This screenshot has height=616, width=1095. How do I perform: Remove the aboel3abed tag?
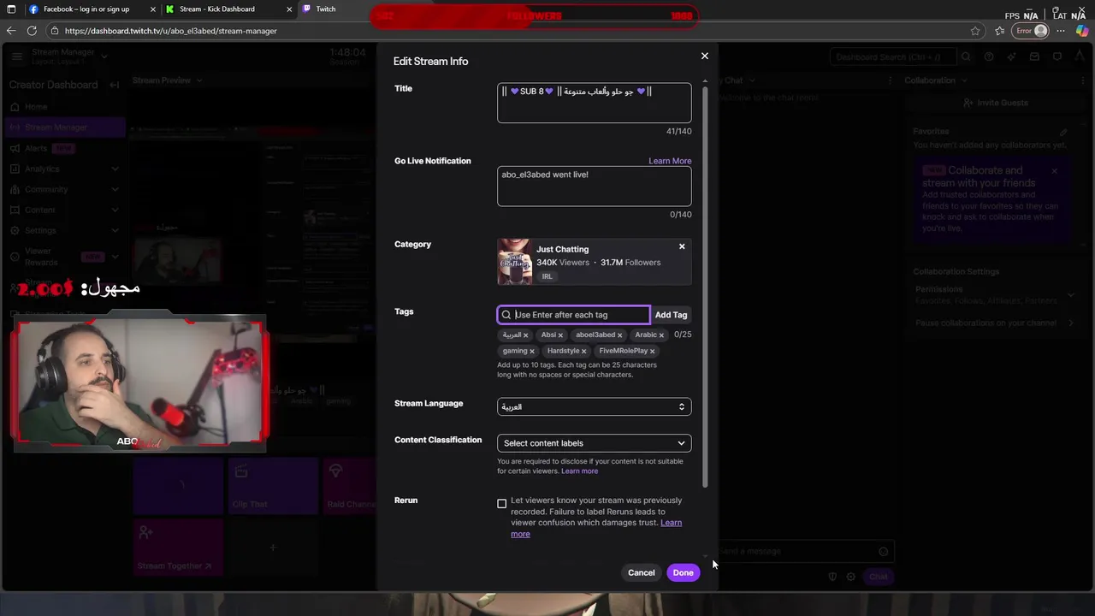coord(619,335)
